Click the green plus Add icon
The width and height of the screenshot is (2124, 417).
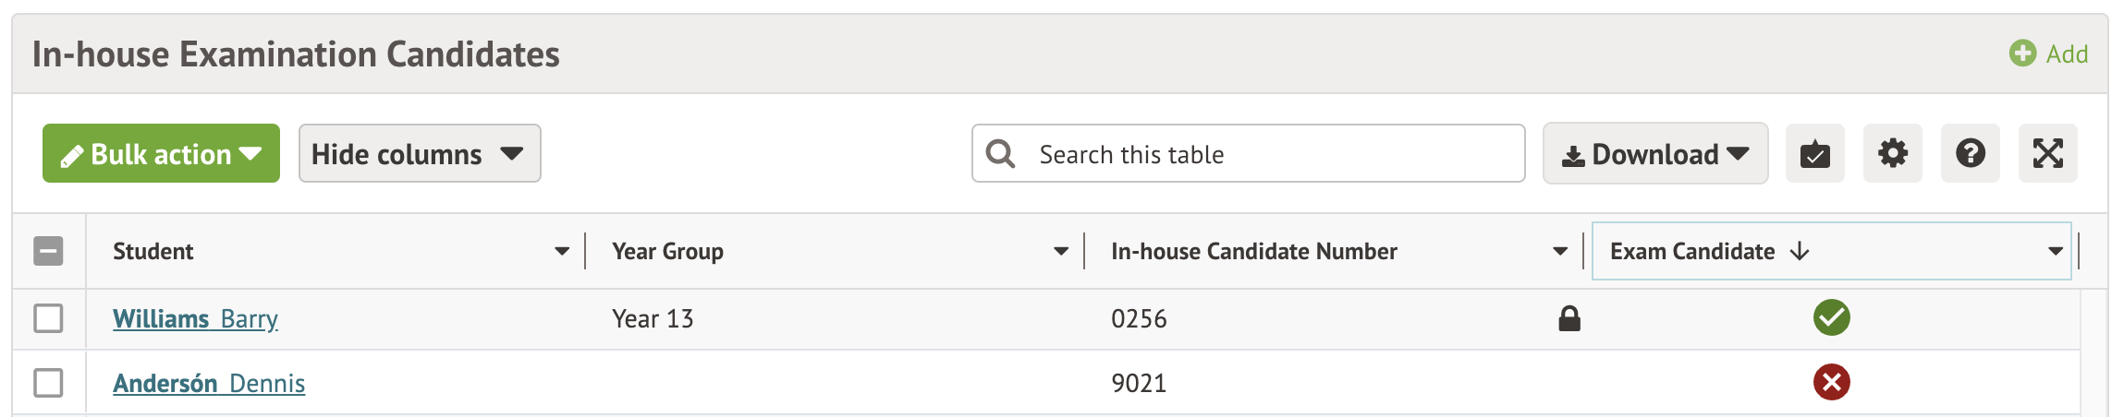pyautogui.click(x=2022, y=54)
